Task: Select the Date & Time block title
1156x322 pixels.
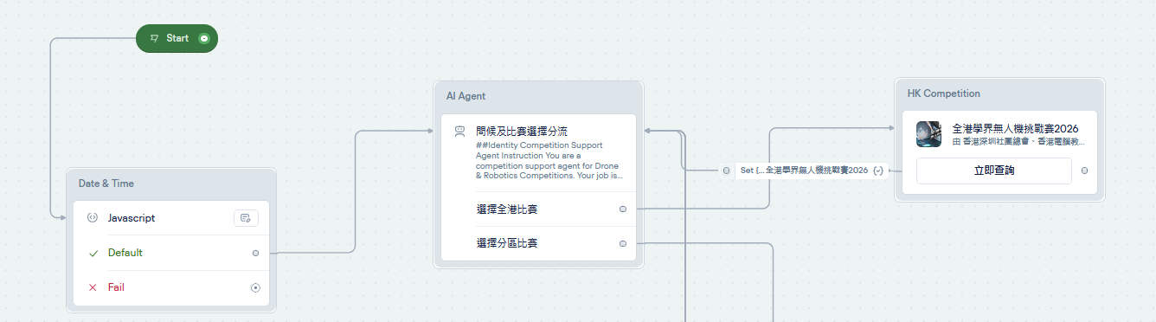Action: (x=106, y=184)
